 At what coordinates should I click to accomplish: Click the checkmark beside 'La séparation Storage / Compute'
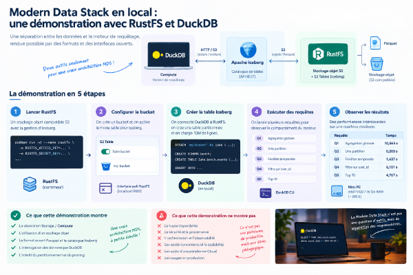pos(14,225)
